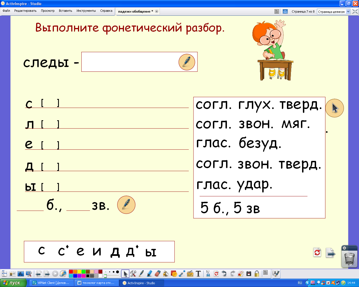The width and height of the screenshot is (359, 287).
Task: Select the Text tool
Action: [x=198, y=274]
